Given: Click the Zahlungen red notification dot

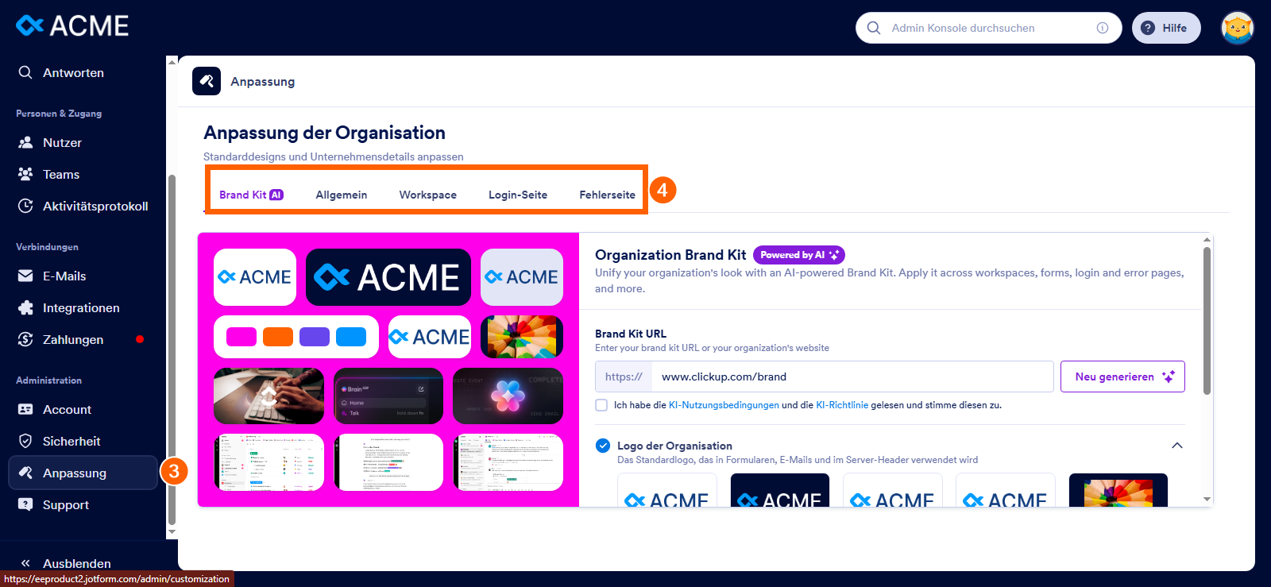Looking at the screenshot, I should (140, 339).
